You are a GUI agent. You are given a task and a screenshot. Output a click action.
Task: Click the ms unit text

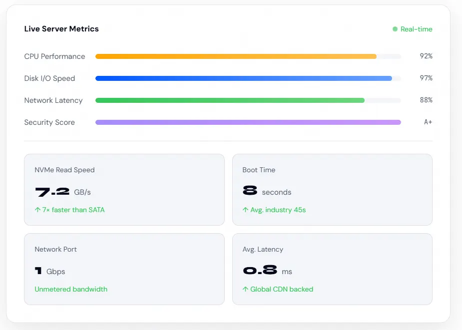point(287,272)
